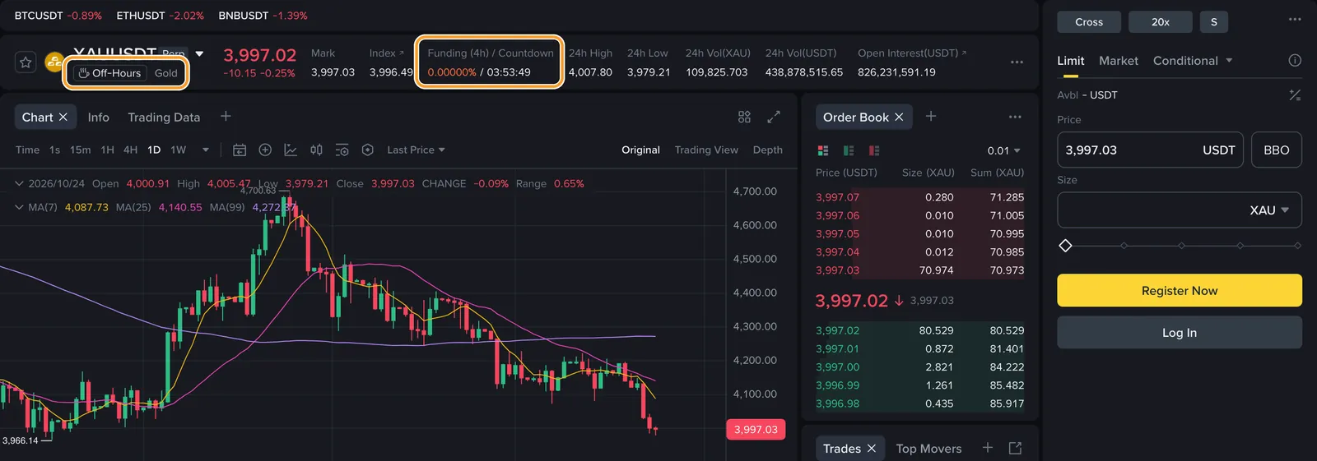Click the Size input field
This screenshot has width=1317, height=461.
pyautogui.click(x=1180, y=210)
